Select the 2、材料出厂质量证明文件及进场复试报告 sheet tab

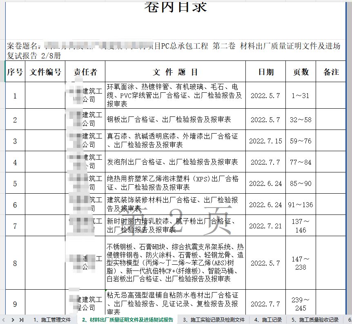pos(127,320)
